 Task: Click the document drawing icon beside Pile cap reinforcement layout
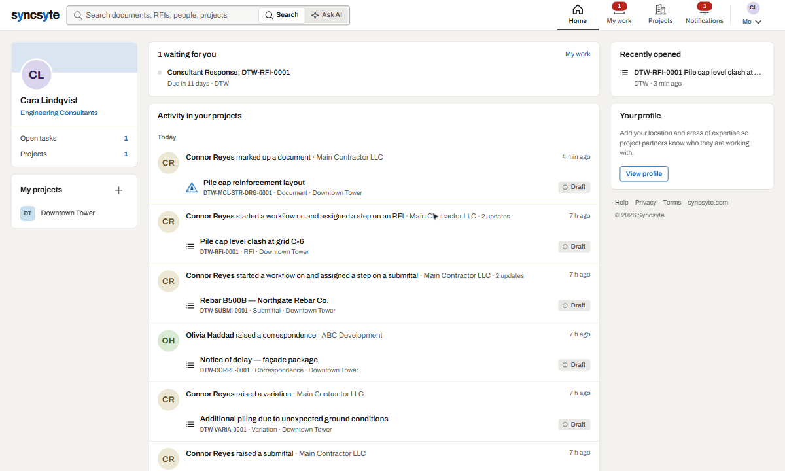point(192,188)
